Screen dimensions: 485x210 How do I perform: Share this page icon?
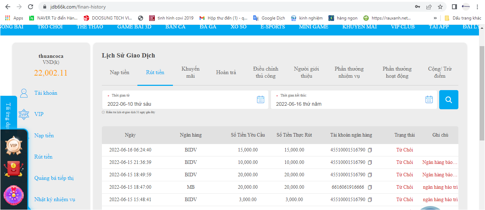(x=429, y=7)
